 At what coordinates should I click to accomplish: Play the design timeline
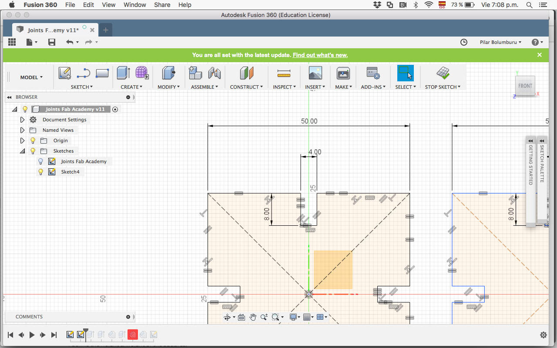(32, 335)
